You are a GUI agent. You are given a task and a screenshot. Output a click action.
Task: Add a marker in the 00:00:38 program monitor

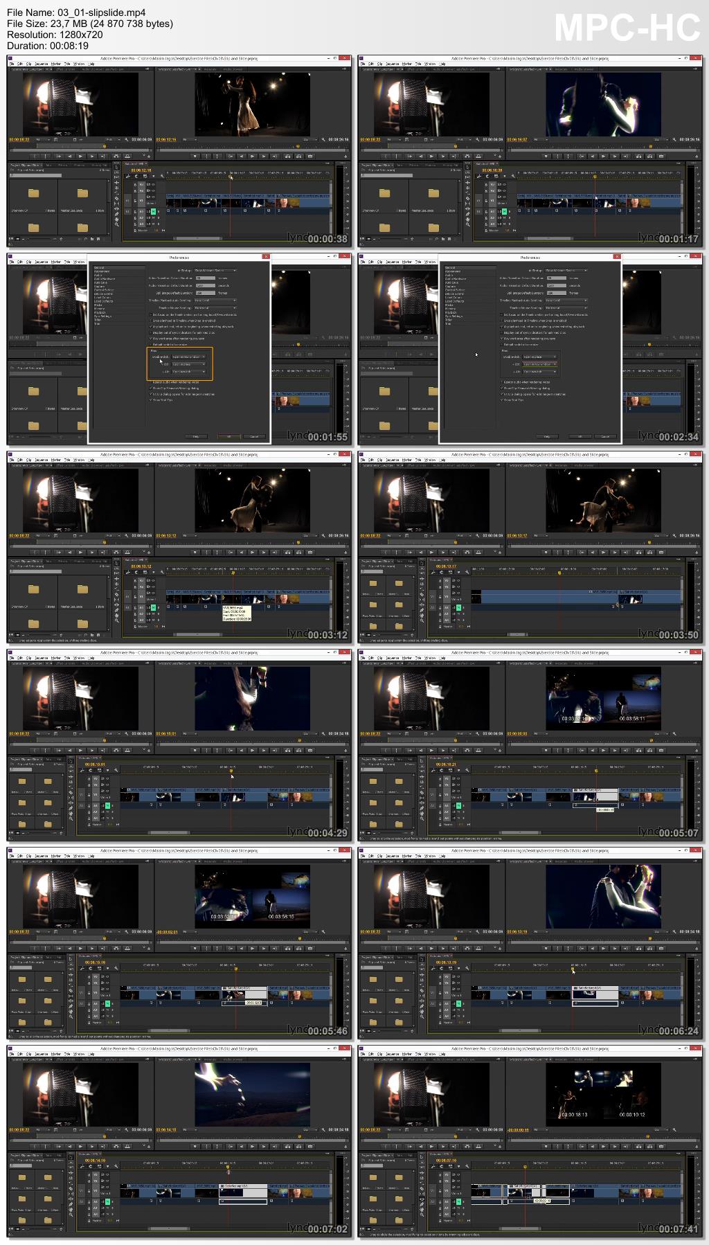[x=195, y=156]
